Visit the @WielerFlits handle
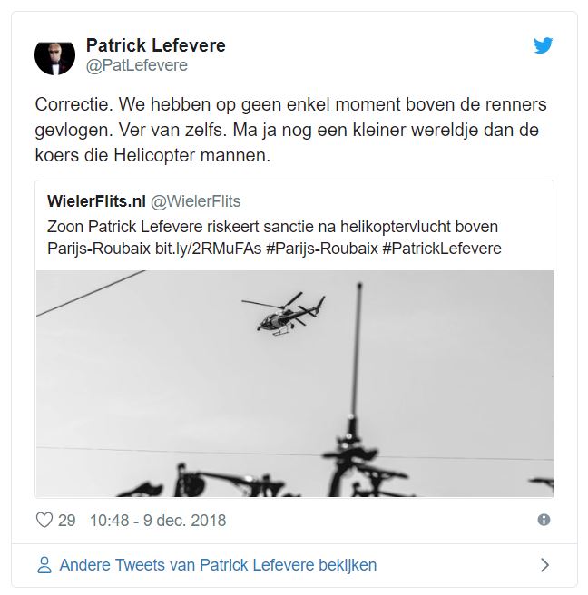Viewport: 588px width, 595px height. [x=195, y=201]
